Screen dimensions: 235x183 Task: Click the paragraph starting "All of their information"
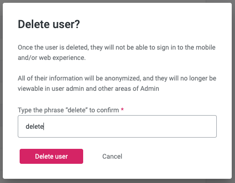(x=117, y=83)
